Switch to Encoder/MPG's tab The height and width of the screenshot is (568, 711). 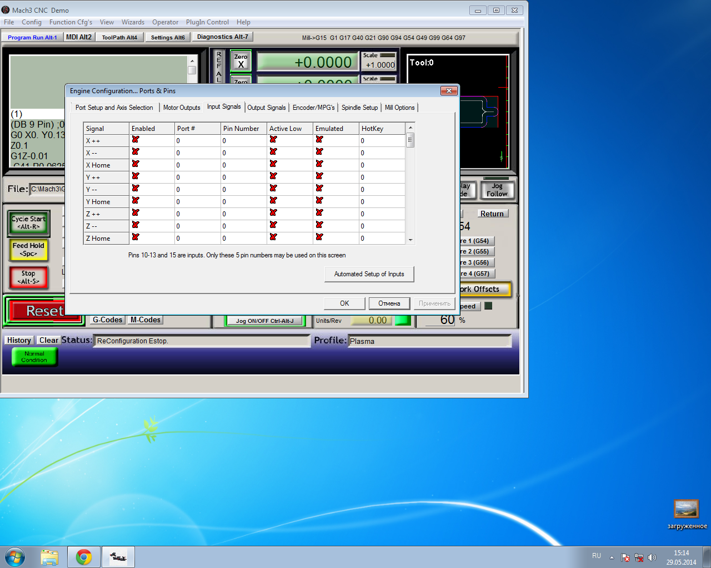pos(314,108)
